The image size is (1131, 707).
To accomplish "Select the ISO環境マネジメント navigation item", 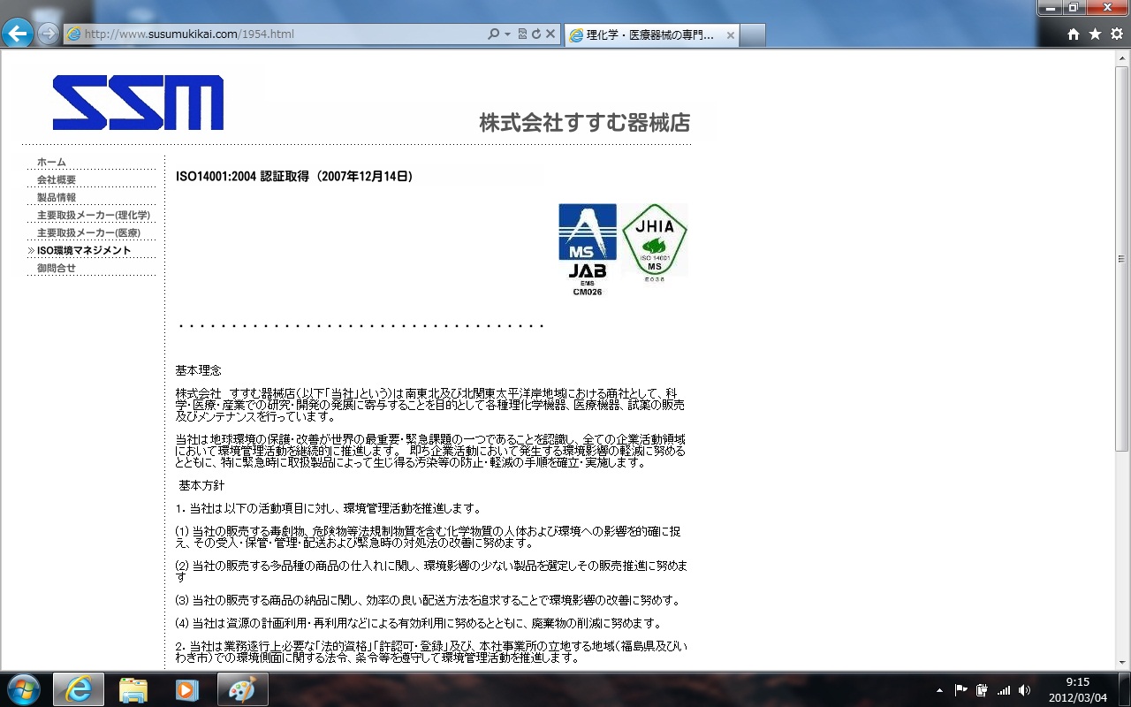I will click(x=84, y=251).
